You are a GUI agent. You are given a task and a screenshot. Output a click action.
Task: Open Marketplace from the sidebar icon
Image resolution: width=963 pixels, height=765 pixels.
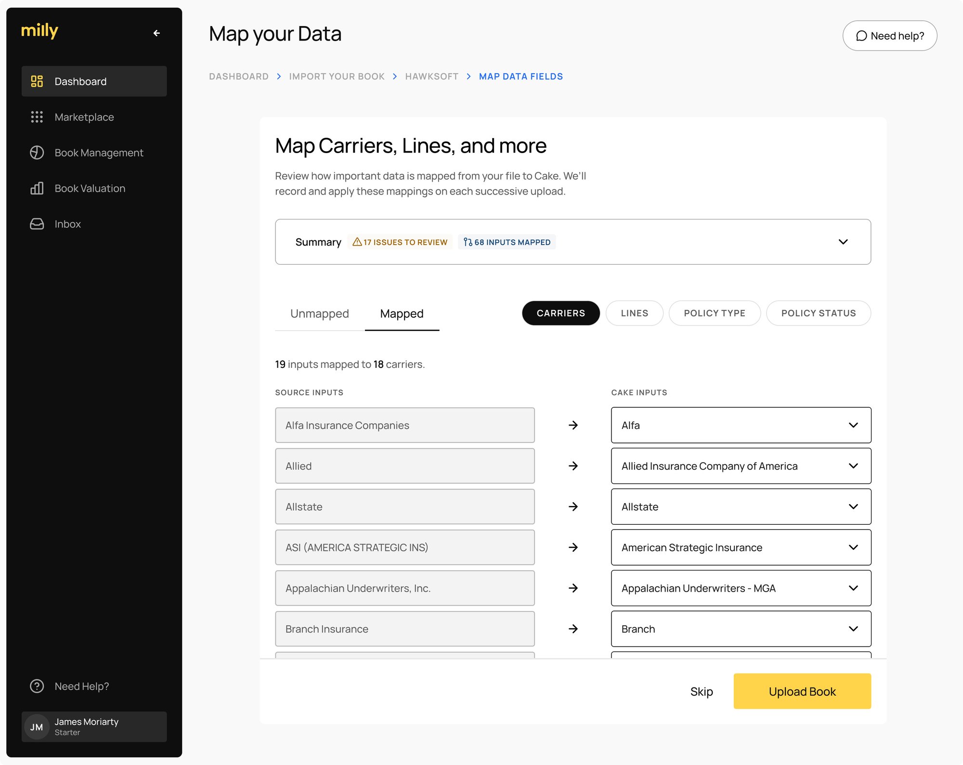click(x=37, y=117)
